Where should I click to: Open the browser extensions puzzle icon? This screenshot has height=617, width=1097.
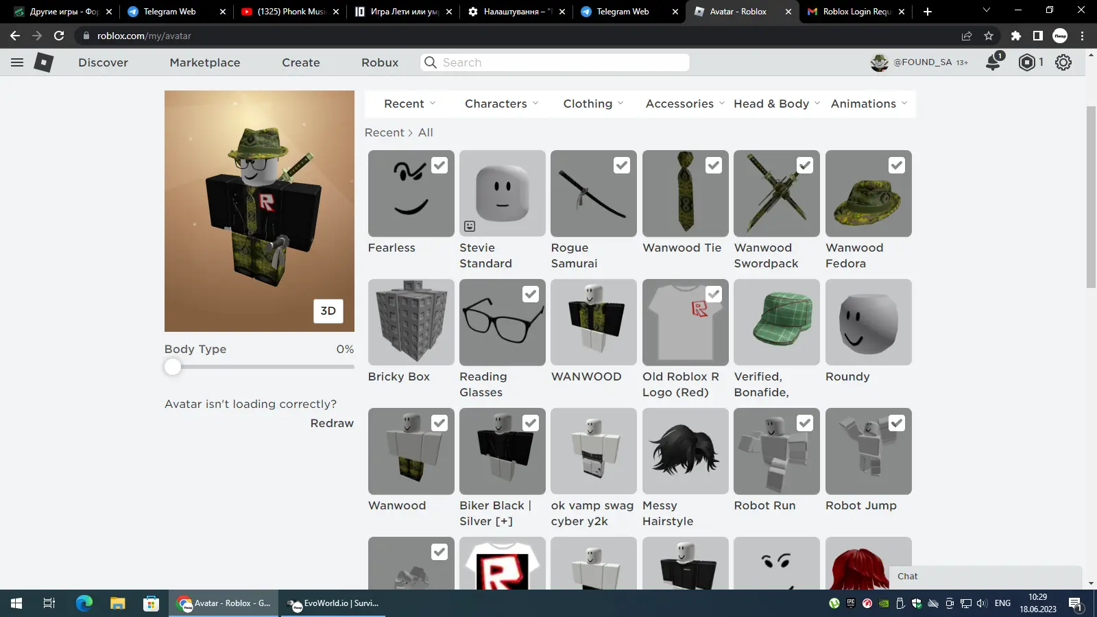pos(1016,36)
